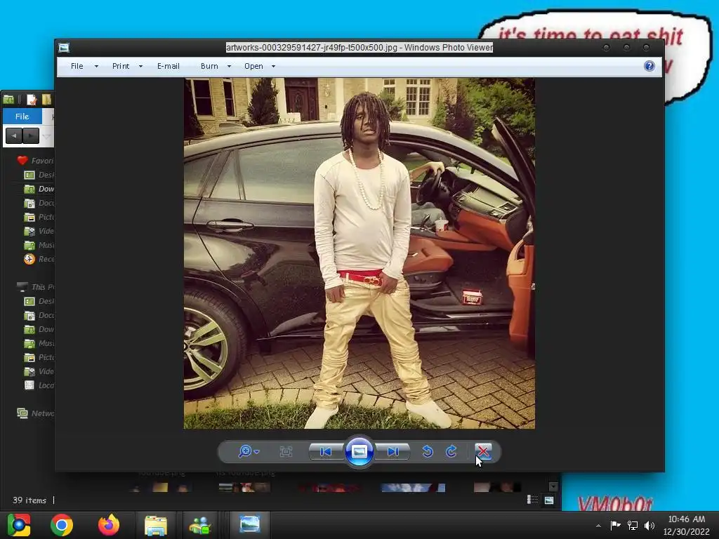Open the Open menu in Photo Viewer

[x=253, y=66]
